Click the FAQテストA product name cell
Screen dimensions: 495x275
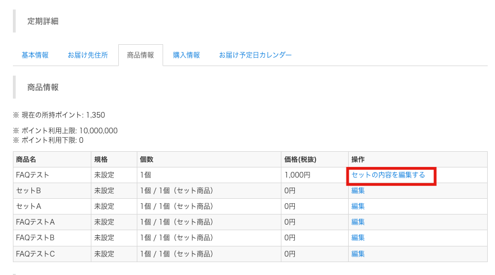click(52, 222)
